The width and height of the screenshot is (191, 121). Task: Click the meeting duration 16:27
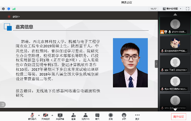pyautogui.click(x=153, y=9)
